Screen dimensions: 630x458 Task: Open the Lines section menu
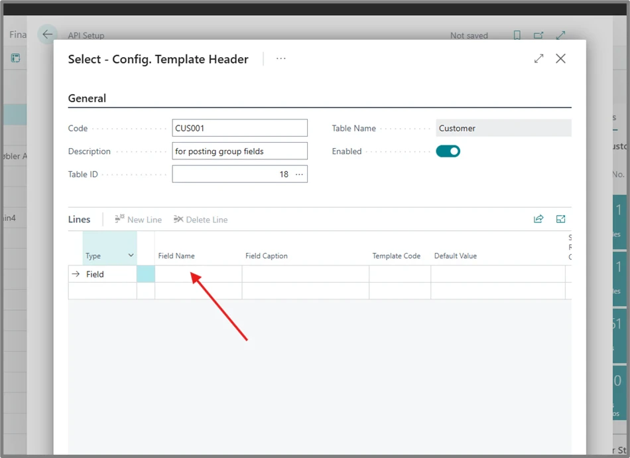(79, 219)
